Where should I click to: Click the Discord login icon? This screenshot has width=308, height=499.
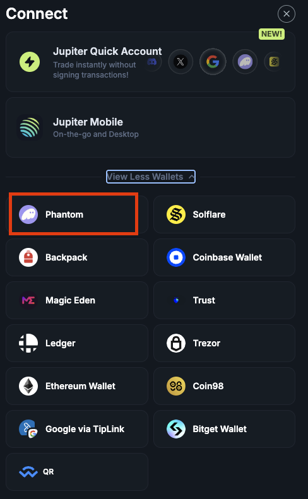(152, 62)
